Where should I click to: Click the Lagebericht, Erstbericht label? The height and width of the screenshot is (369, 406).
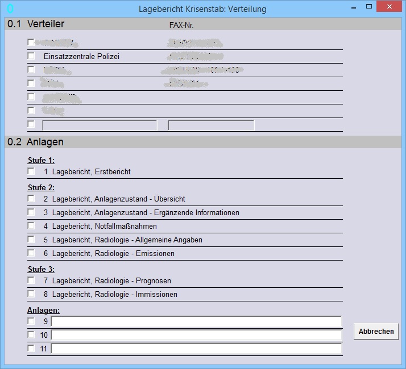[92, 171]
